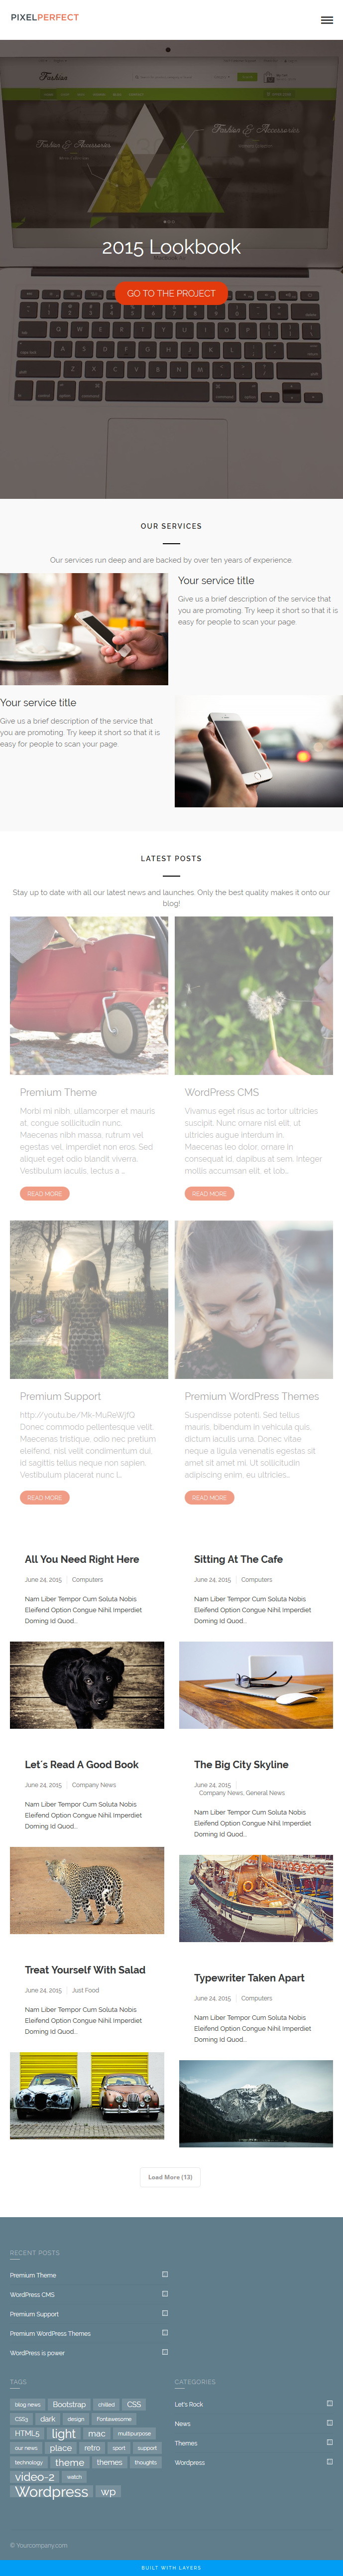Open the hamburger menu icon

click(x=326, y=20)
